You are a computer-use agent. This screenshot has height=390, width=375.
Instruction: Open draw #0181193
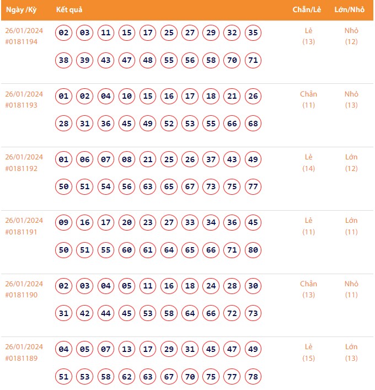point(22,105)
